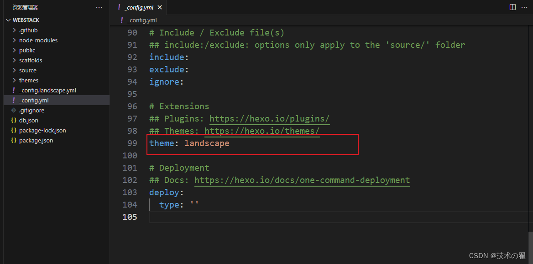Click the 'deploy' key on line 103
The image size is (533, 264).
pyautogui.click(x=164, y=193)
